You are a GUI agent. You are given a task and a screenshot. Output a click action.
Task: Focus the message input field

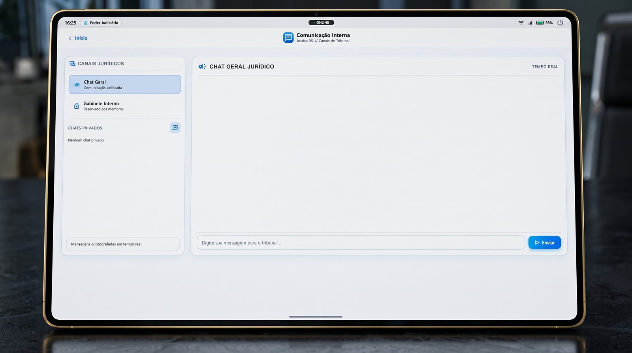[x=361, y=243]
